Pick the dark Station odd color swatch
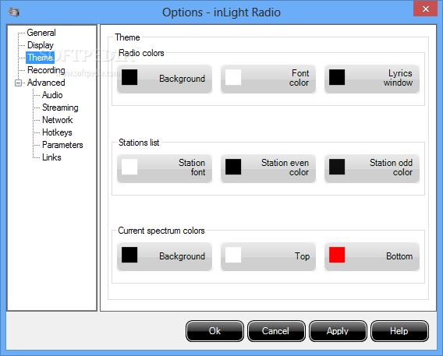 click(337, 167)
